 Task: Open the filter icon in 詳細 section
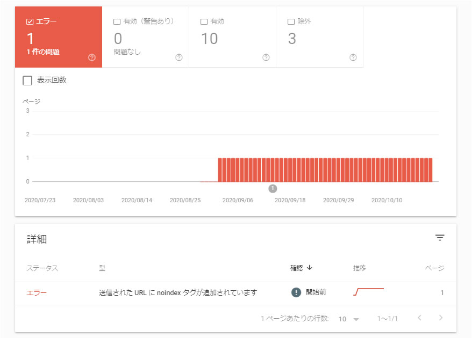[440, 238]
